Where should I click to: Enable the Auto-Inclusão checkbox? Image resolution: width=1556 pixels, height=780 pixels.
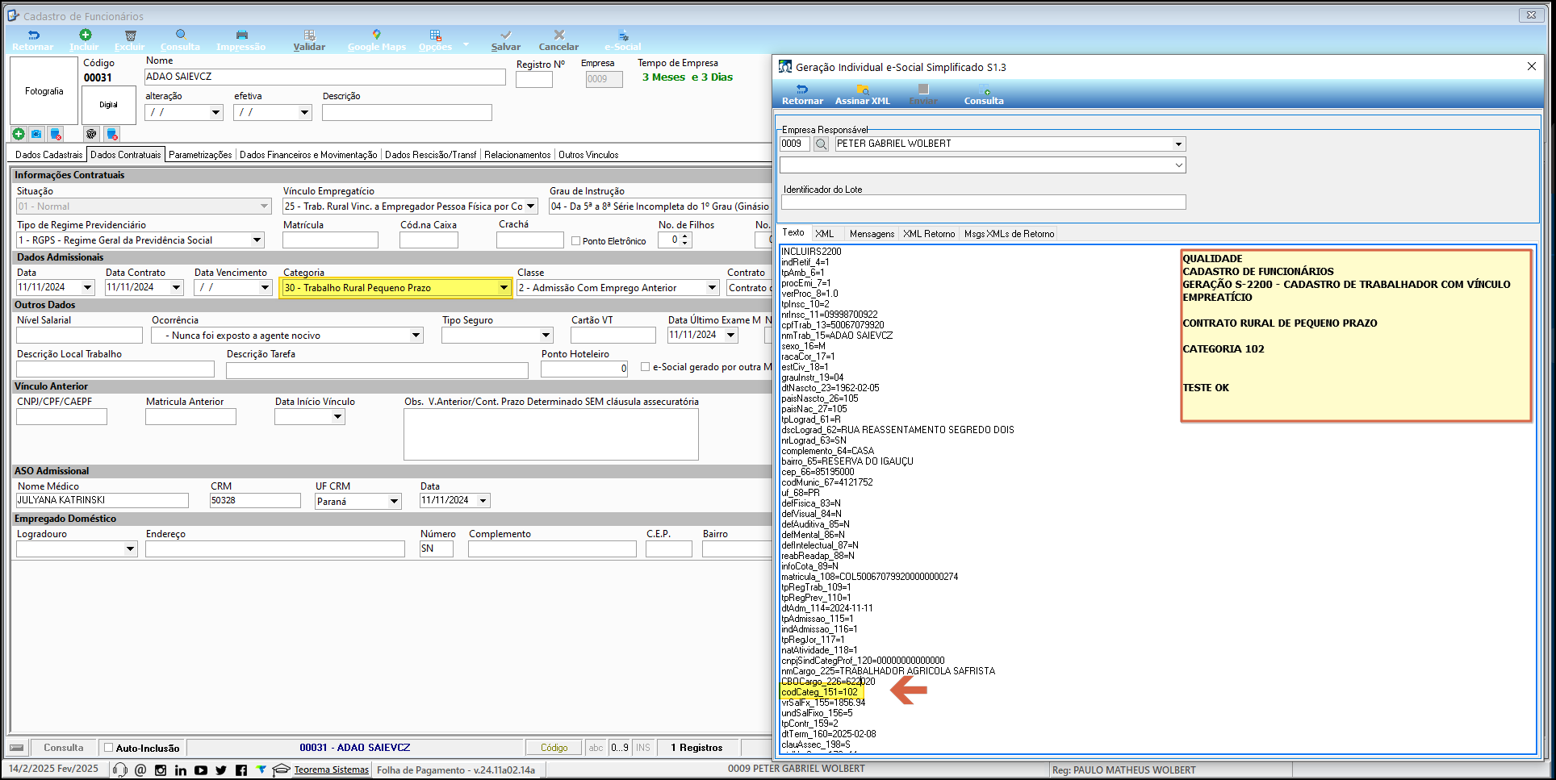point(109,748)
